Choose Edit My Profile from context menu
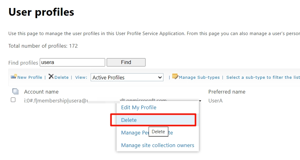300x160 pixels. point(139,107)
